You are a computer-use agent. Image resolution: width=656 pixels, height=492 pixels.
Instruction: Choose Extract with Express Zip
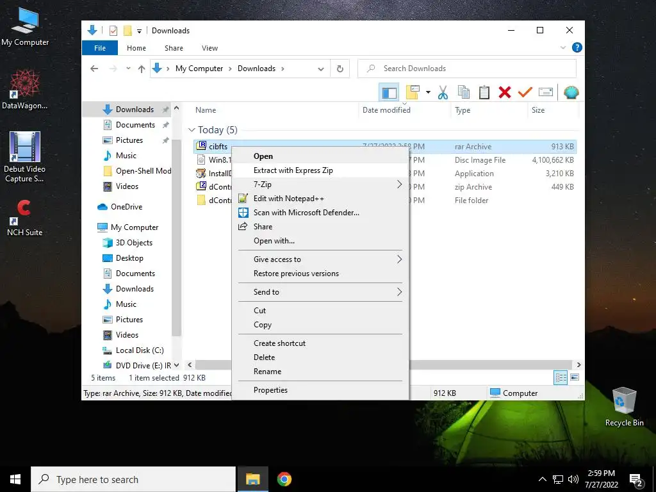320,170
